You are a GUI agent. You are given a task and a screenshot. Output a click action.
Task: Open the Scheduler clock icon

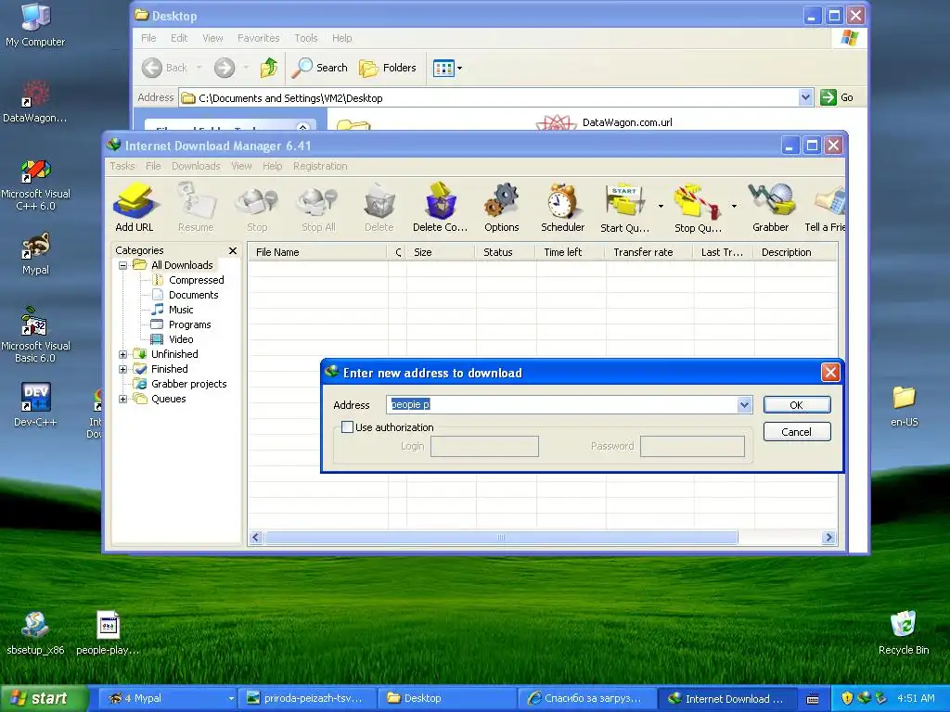(562, 207)
